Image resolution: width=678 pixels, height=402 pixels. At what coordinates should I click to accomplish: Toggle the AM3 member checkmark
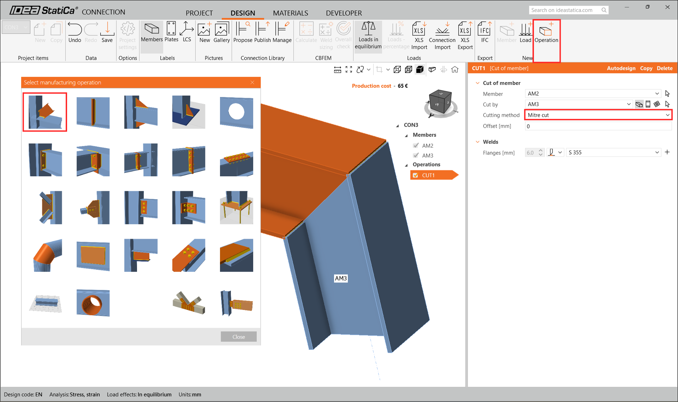click(416, 156)
